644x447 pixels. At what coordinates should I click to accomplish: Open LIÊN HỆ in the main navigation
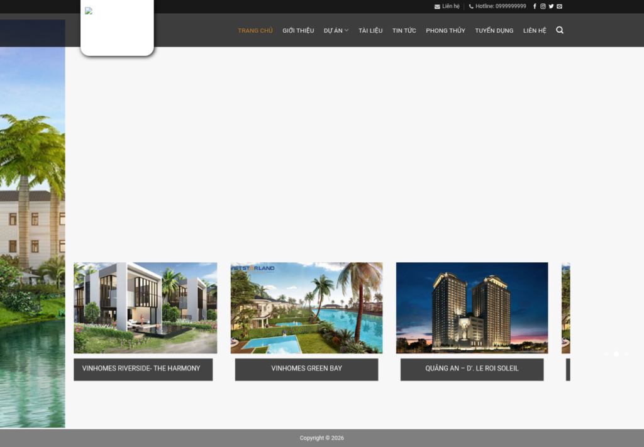point(535,30)
